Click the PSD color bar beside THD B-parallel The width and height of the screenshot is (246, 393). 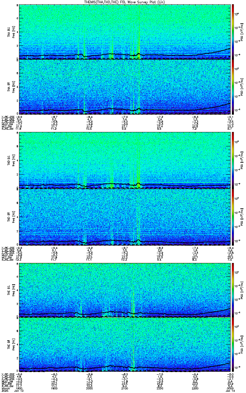click(233, 217)
